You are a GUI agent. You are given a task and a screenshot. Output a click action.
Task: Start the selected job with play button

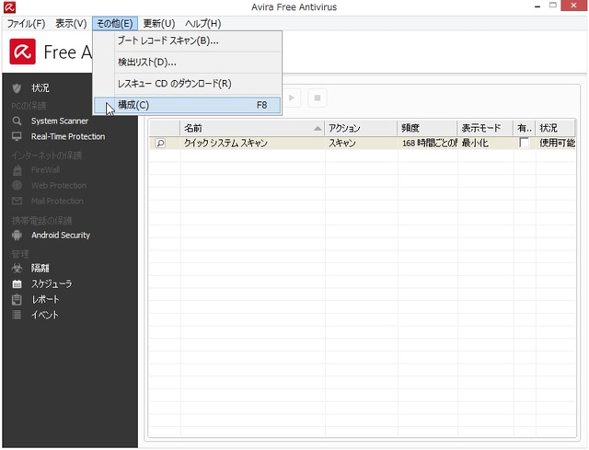pyautogui.click(x=291, y=98)
